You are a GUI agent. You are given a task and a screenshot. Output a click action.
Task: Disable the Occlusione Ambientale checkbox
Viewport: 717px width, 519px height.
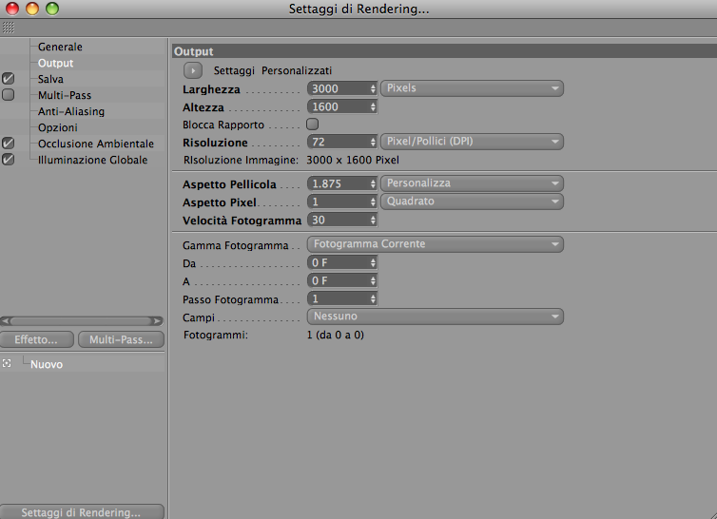pyautogui.click(x=9, y=144)
